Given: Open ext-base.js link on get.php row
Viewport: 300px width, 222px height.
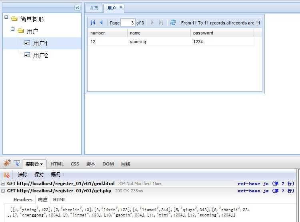Looking at the screenshot, I should click(x=266, y=191).
